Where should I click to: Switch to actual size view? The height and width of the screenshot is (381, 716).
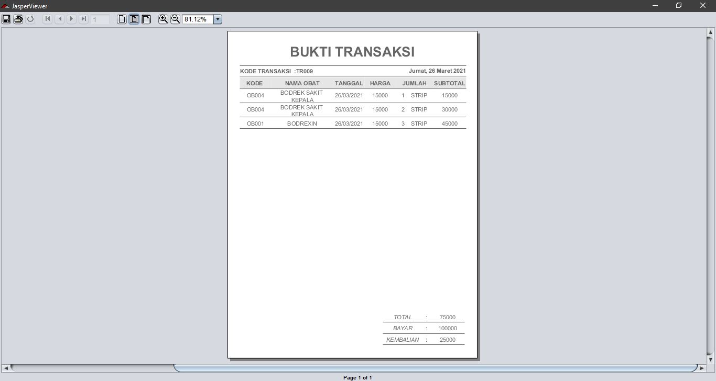click(x=122, y=19)
